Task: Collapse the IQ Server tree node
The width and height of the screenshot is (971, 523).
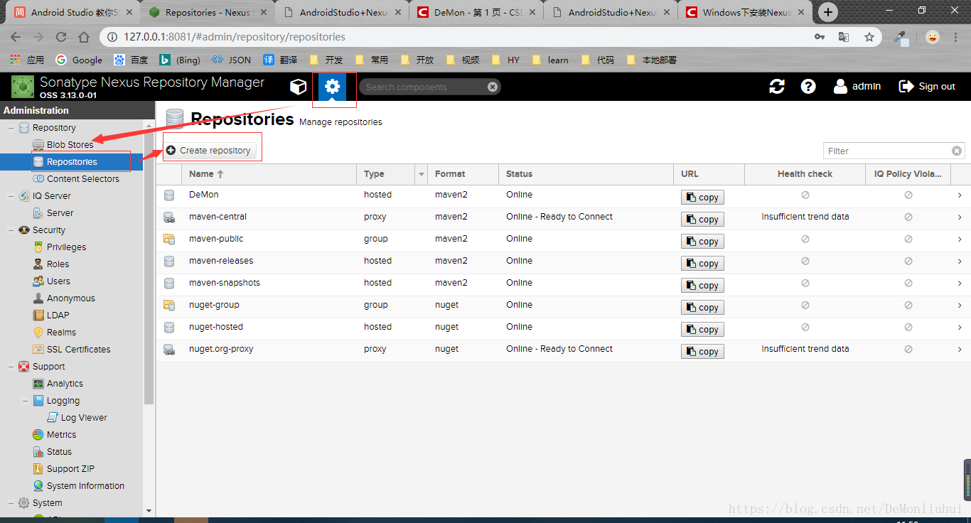Action: (x=11, y=196)
